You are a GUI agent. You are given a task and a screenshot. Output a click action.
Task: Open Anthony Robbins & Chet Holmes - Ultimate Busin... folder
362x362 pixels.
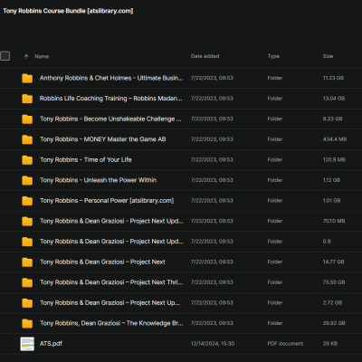[111, 78]
